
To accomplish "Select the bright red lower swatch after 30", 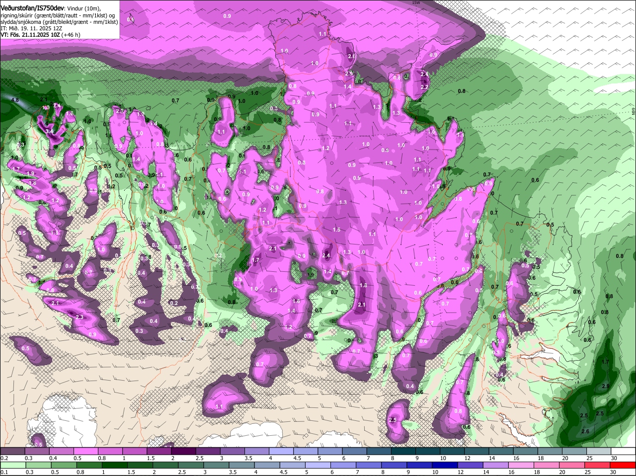I will (623, 465).
